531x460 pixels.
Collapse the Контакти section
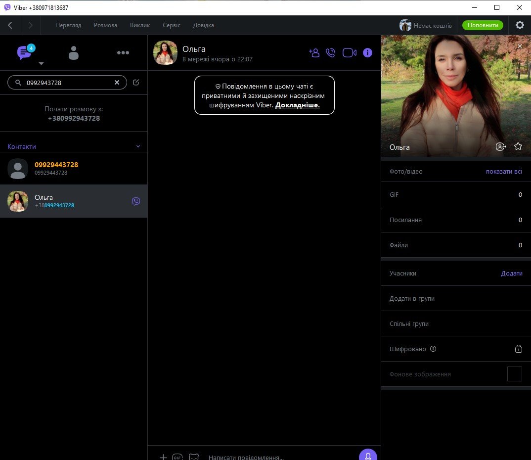(138, 146)
